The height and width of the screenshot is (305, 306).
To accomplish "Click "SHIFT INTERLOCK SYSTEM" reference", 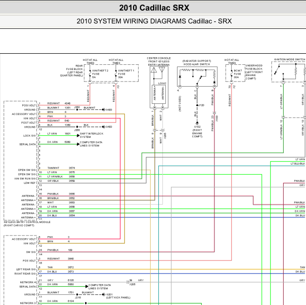I will 92,135.
